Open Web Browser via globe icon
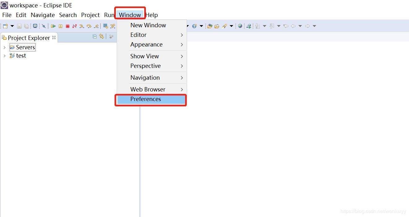Image resolution: width=409 pixels, height=217 pixels. [240, 26]
